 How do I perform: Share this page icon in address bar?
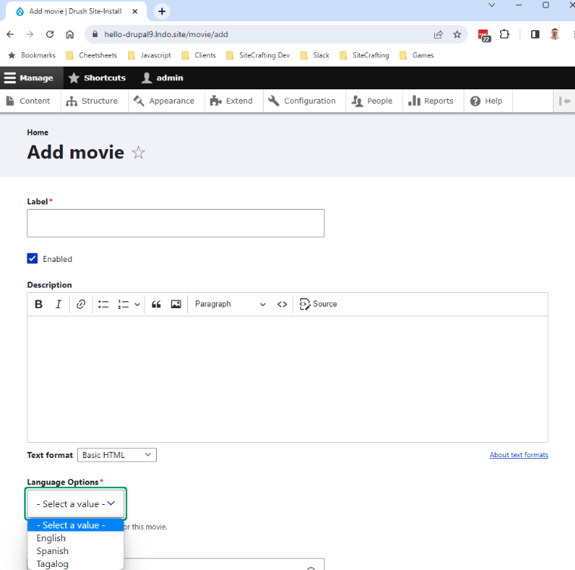(438, 34)
